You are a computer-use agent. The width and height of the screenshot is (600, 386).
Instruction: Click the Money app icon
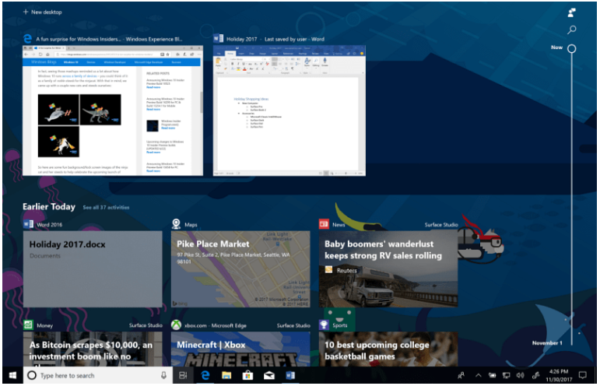tap(28, 325)
